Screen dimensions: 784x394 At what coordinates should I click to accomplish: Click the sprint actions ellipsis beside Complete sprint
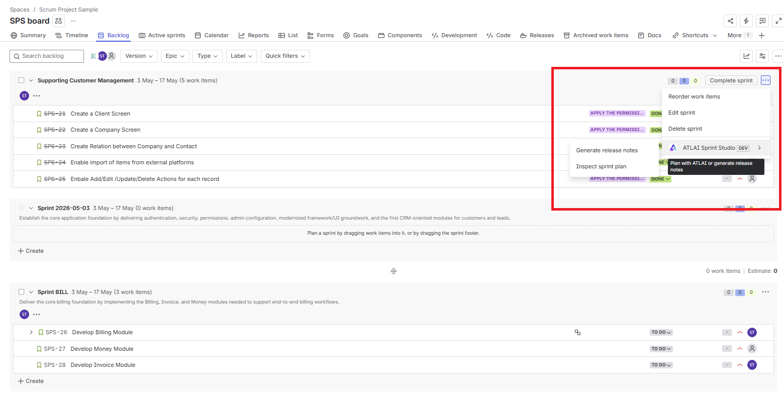[765, 80]
